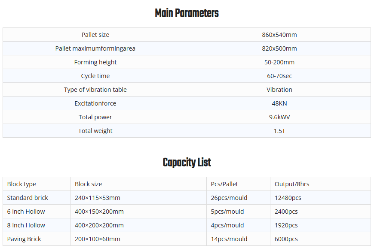Select the 1.5T total weight value
Viewport: 374px width, 248px height.
click(279, 131)
